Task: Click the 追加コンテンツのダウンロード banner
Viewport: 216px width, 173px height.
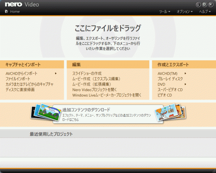Action: click(108, 114)
